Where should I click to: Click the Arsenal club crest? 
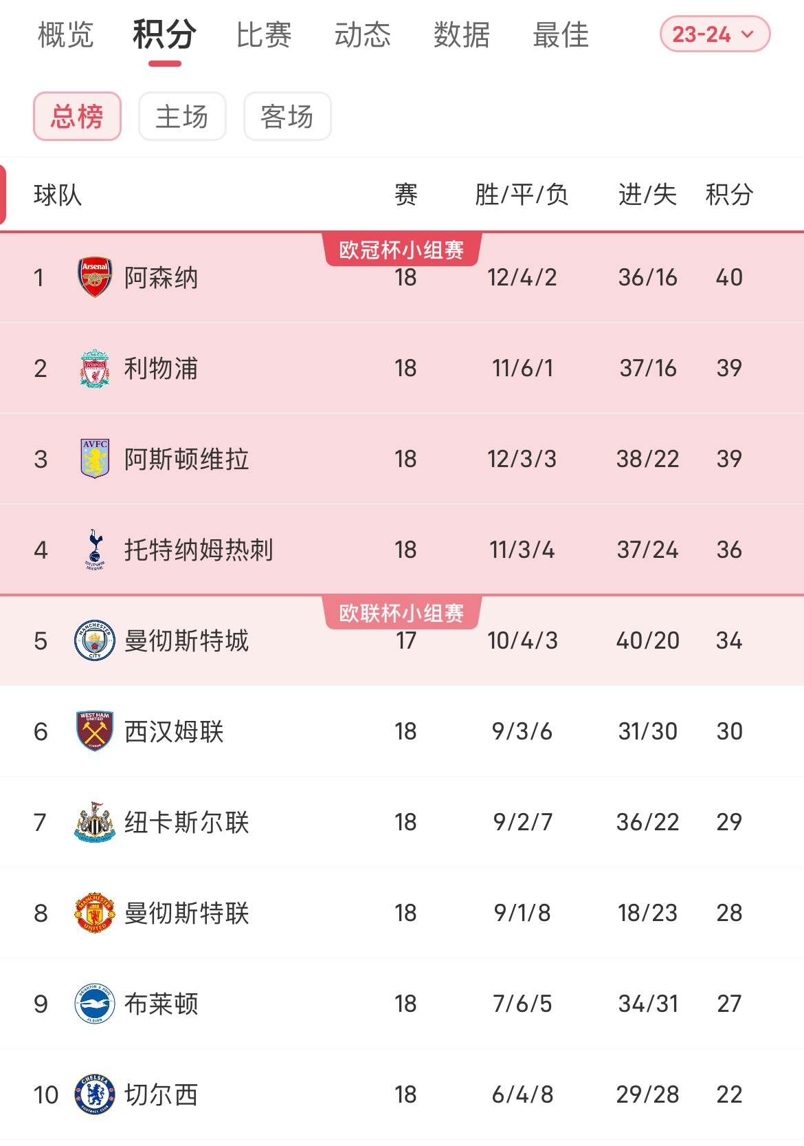95,277
